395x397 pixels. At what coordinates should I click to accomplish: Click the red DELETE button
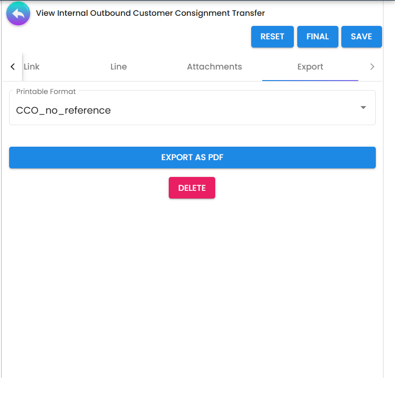[192, 188]
